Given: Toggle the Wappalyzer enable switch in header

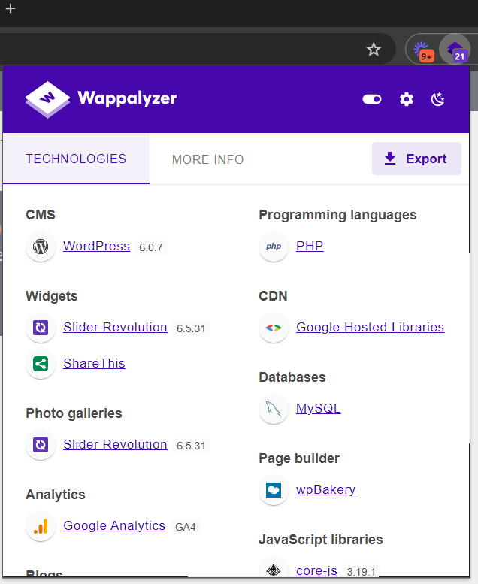Looking at the screenshot, I should click(372, 99).
